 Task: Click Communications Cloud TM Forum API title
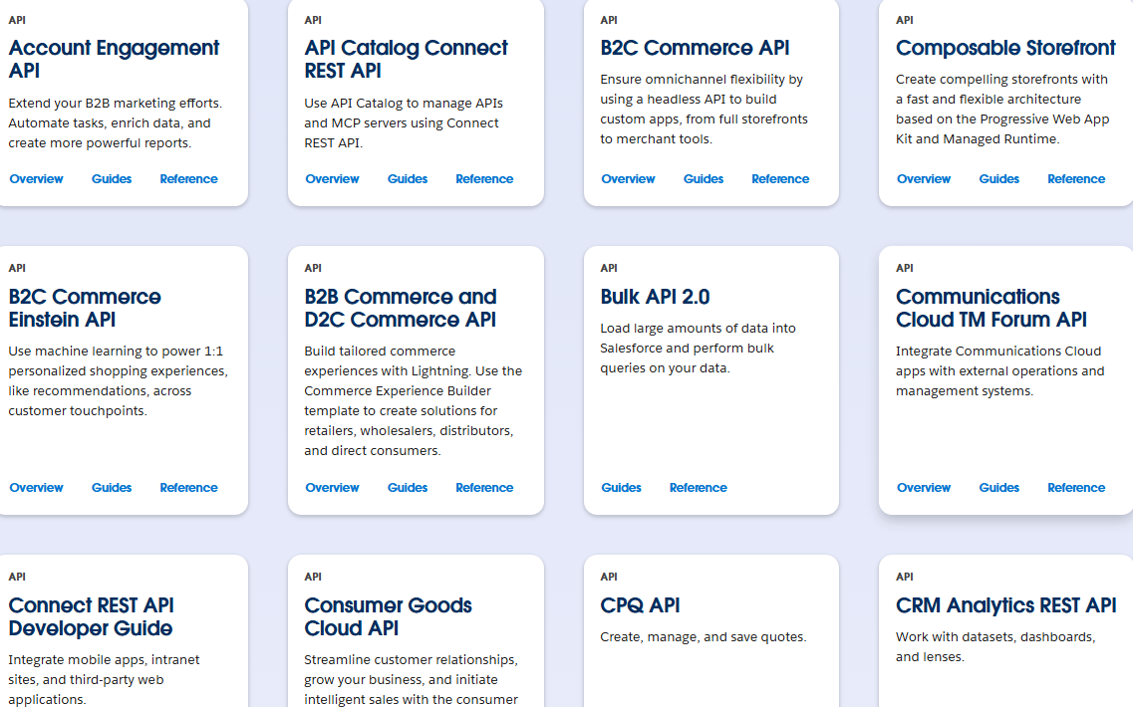[x=991, y=309]
